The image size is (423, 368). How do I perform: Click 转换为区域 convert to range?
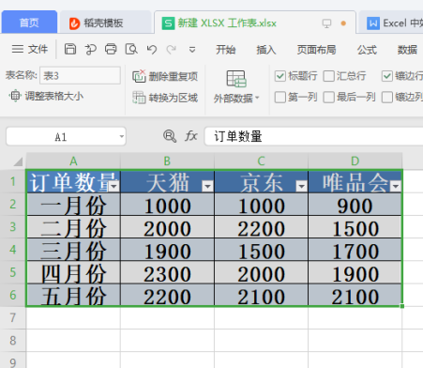click(x=165, y=98)
